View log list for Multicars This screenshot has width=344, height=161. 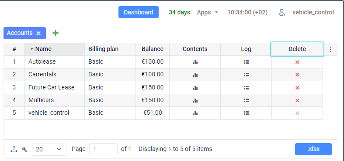pyautogui.click(x=246, y=100)
